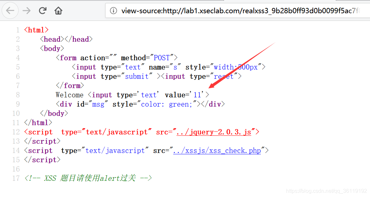
Task: Click the color: green; style value
Action: click(x=167, y=104)
